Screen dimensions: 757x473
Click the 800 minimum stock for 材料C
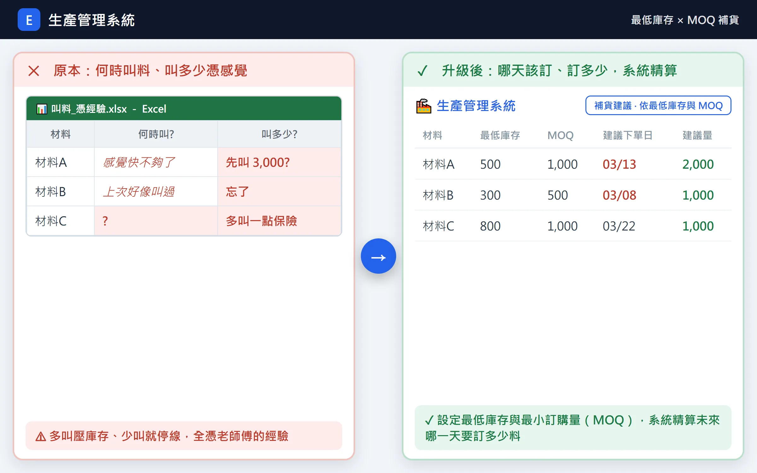tap(490, 226)
